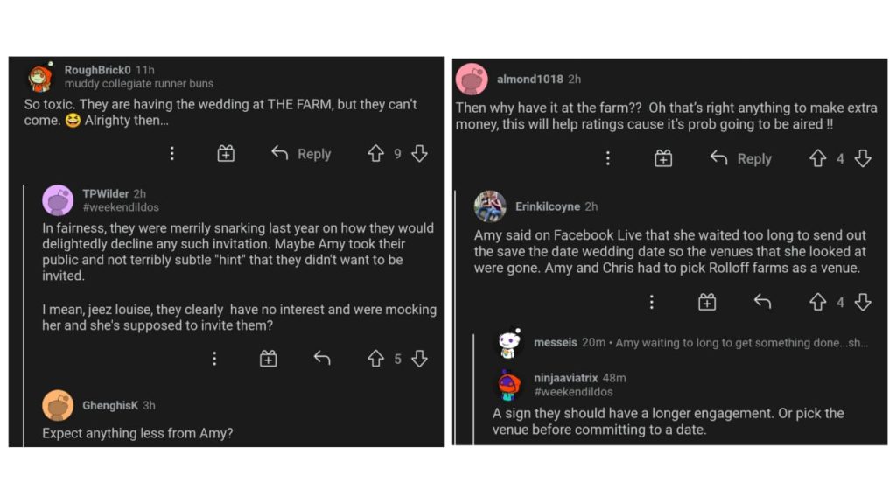Image resolution: width=896 pixels, height=503 pixels.
Task: Downvote almond1018's comment
Action: tap(863, 158)
